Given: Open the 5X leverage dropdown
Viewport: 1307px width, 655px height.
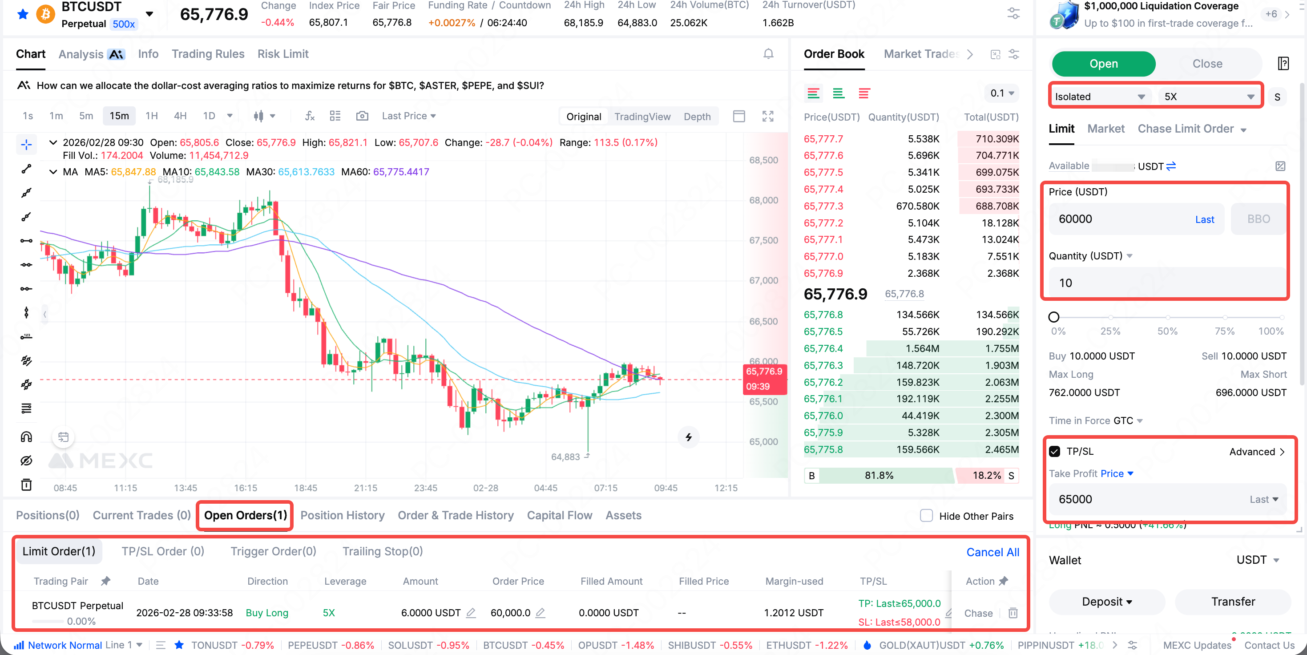Looking at the screenshot, I should click(1208, 97).
